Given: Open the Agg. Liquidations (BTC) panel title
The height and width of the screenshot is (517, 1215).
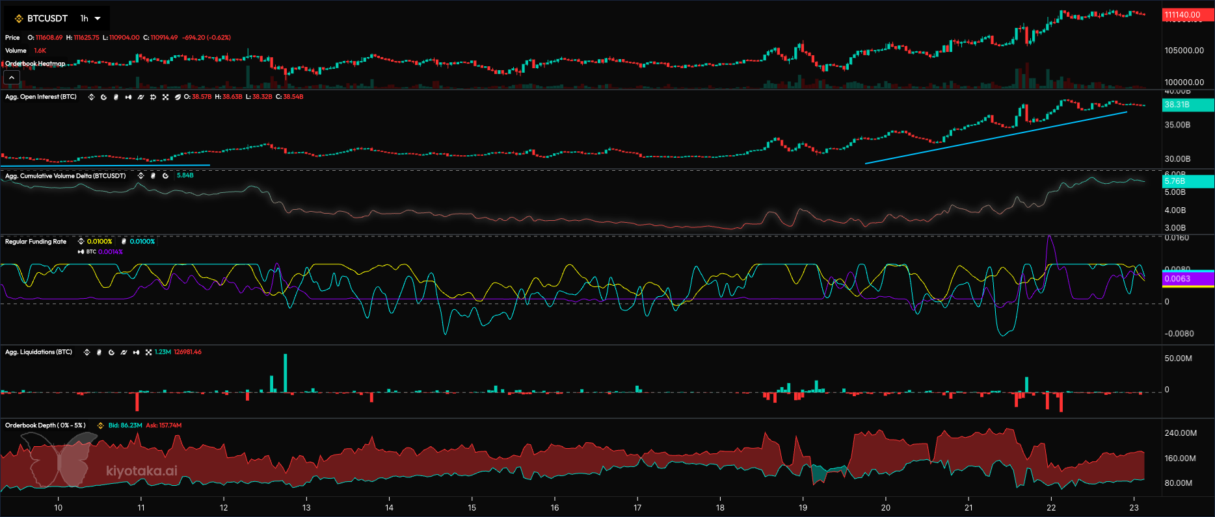Looking at the screenshot, I should [39, 352].
